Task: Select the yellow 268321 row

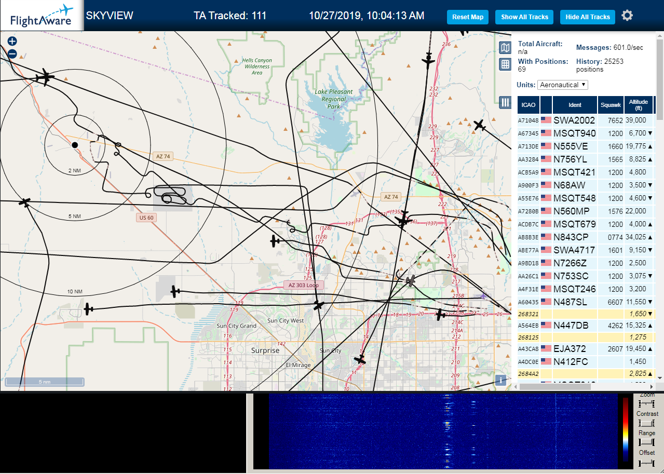Action: pos(586,314)
